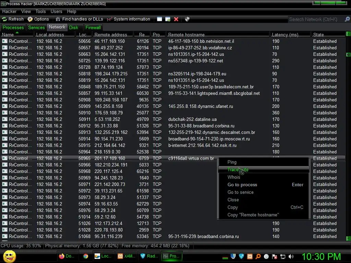Select remote address 182.210.234.191
This screenshot has width=351, height=263.
tap(111, 165)
